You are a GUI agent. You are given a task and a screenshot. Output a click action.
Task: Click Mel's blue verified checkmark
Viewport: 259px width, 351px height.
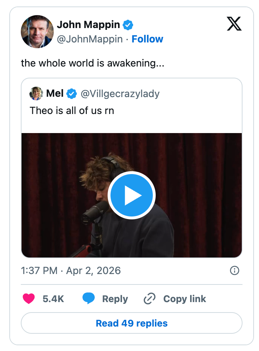click(72, 94)
